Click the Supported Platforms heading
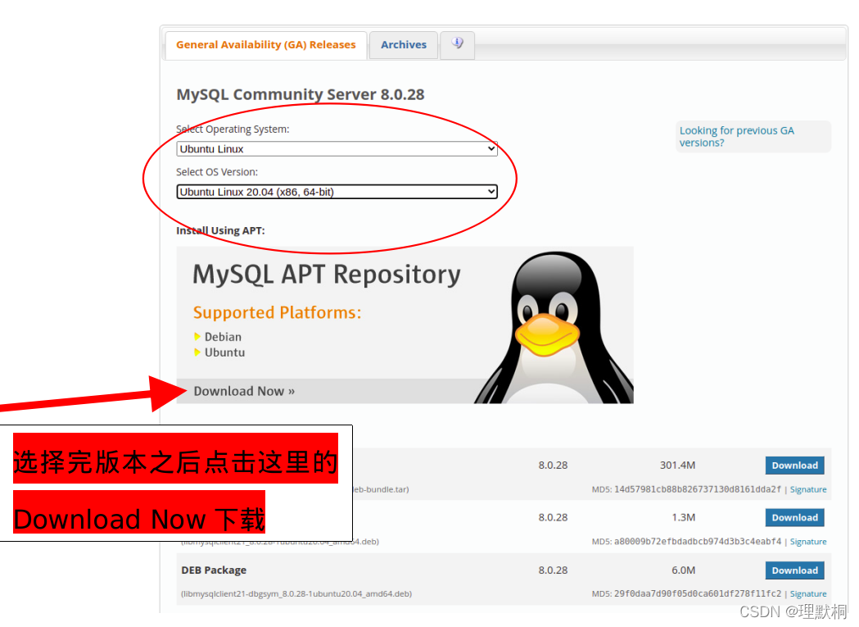 pos(278,312)
